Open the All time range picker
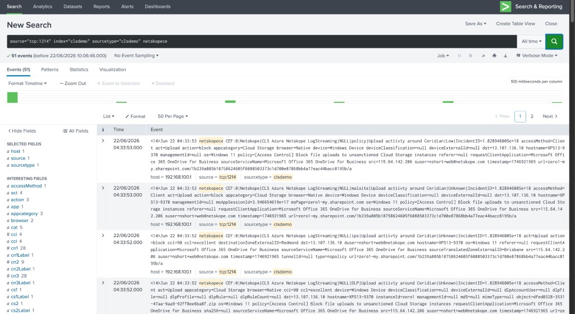 pyautogui.click(x=531, y=42)
